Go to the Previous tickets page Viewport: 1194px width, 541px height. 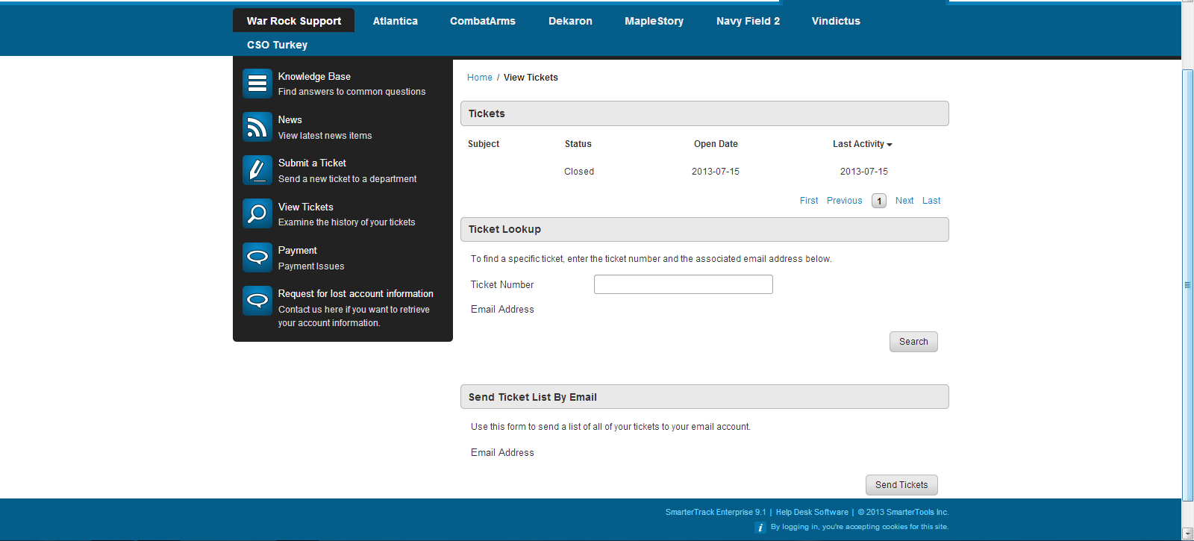pyautogui.click(x=845, y=201)
